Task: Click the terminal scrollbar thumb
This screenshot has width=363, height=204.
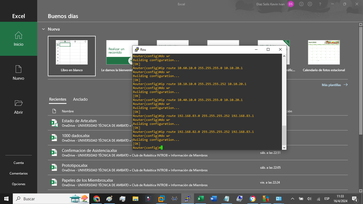Action: point(284,135)
